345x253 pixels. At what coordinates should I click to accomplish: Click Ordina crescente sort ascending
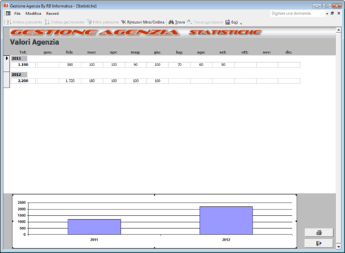tap(24, 22)
